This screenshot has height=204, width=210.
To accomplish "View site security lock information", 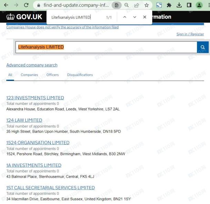I will pyautogui.click(x=39, y=5).
